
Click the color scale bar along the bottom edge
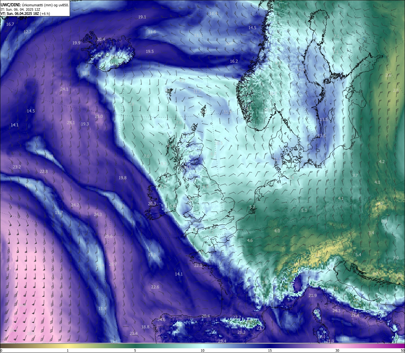coord(202,346)
